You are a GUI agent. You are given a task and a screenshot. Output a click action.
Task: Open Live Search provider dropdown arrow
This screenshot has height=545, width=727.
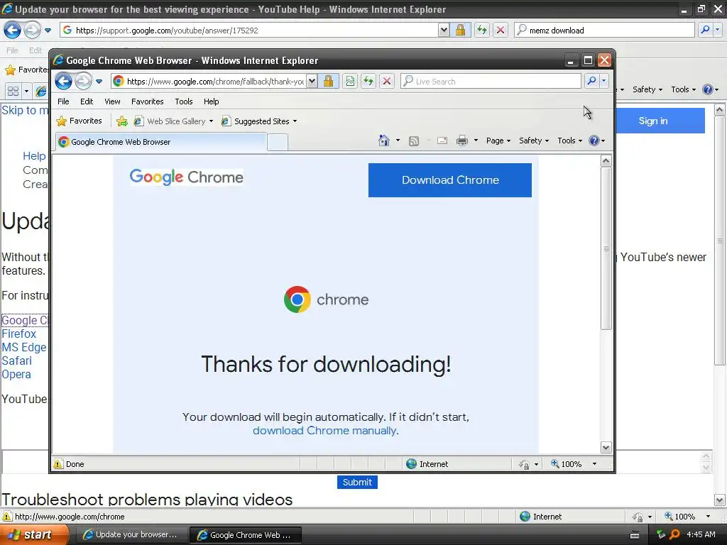[x=603, y=81]
